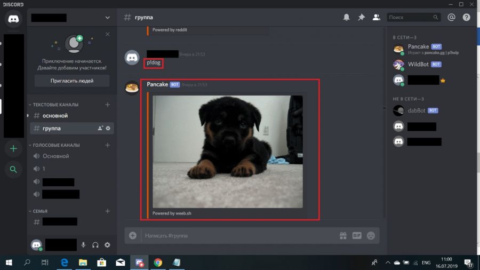Image resolution: width=480 pixels, height=270 pixels.
Task: Create invite icon next to группа
Action: click(x=100, y=128)
